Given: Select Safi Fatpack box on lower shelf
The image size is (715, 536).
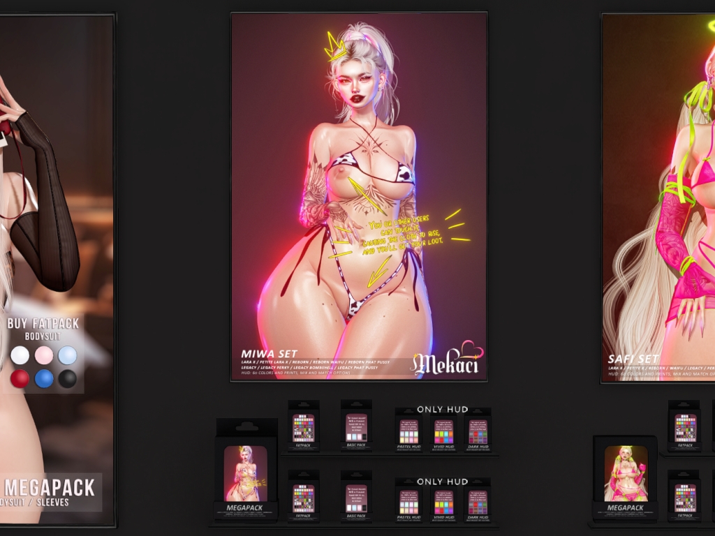Looking at the screenshot, I should [685, 496].
